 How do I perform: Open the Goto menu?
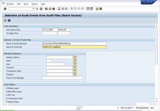(26, 4)
